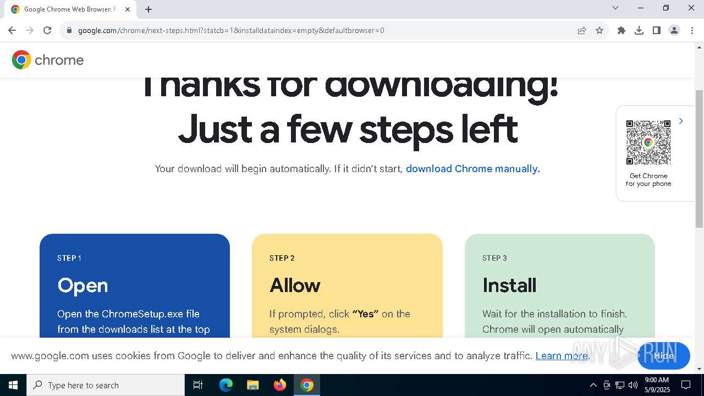The height and width of the screenshot is (396, 704).
Task: Reload the current page
Action: point(47,30)
